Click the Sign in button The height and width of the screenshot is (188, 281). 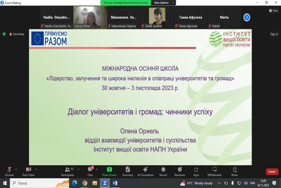tap(274, 34)
